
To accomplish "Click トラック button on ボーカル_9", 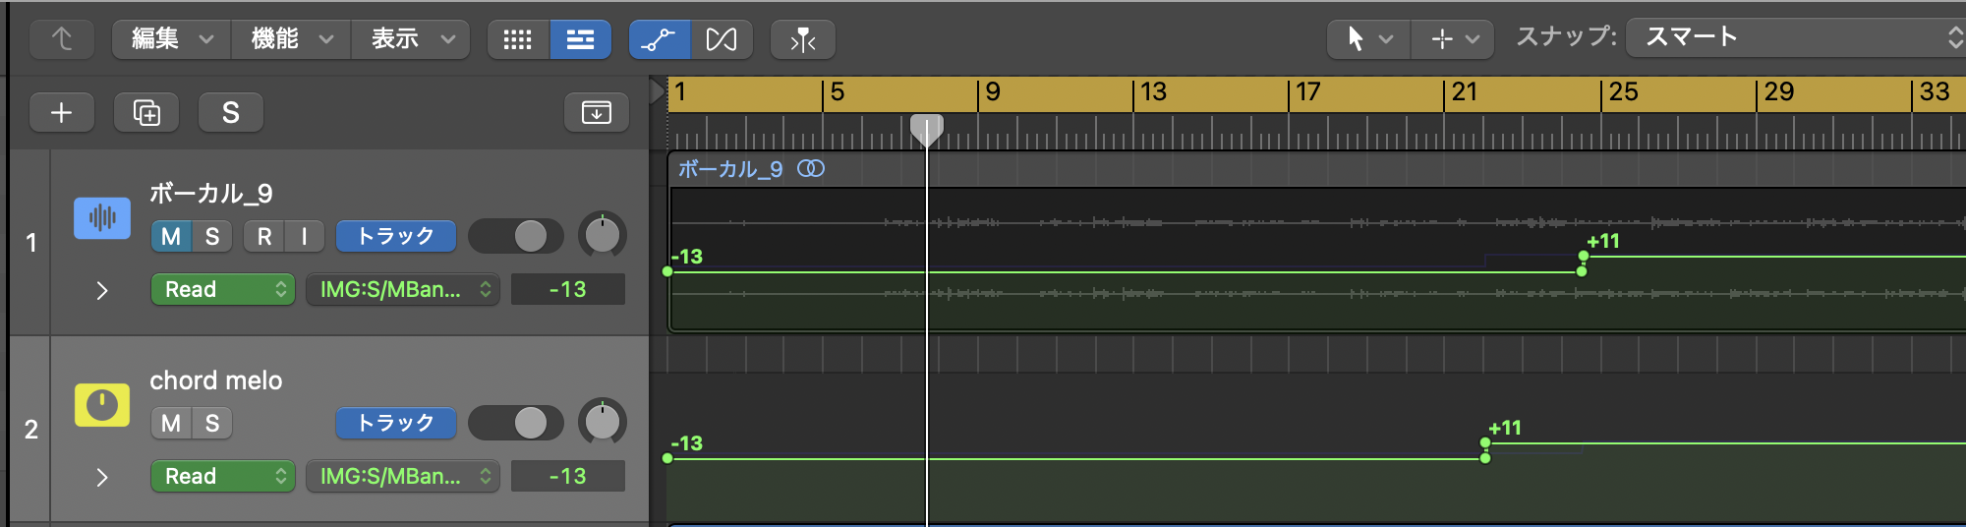I will pos(396,236).
